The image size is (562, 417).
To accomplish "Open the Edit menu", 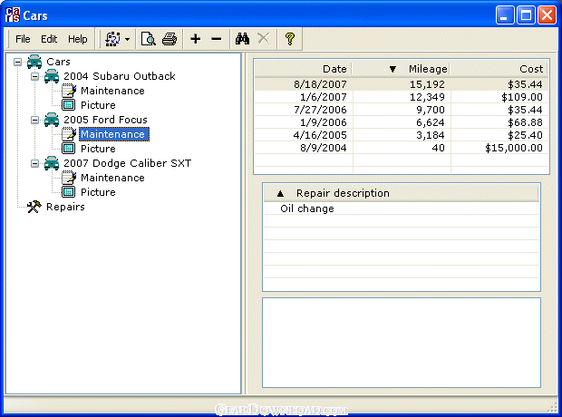I will pyautogui.click(x=49, y=39).
